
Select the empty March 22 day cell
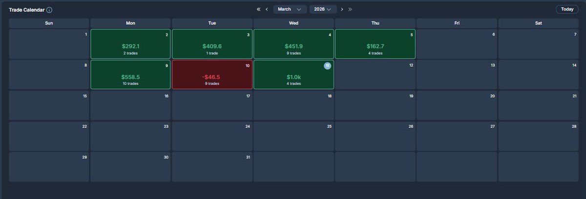(x=49, y=136)
